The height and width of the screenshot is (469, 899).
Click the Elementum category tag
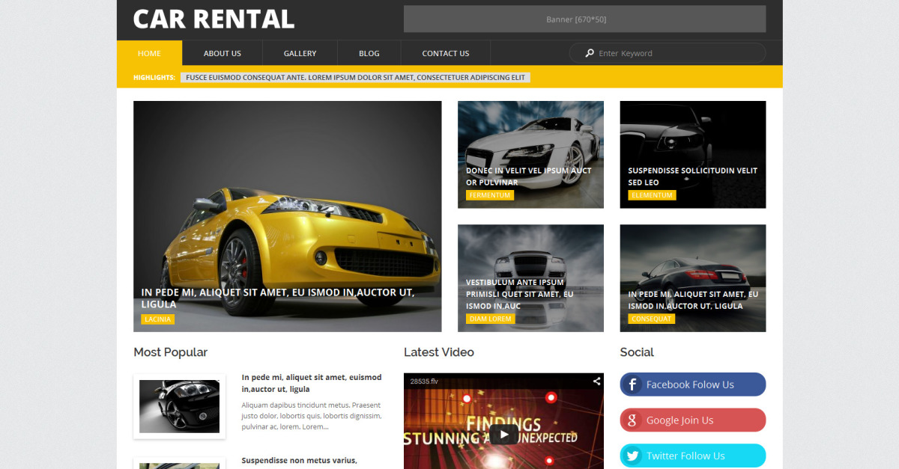651,195
